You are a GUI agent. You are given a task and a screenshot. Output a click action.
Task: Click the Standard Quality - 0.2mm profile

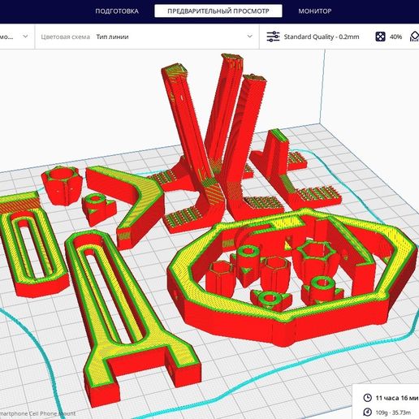coord(322,37)
